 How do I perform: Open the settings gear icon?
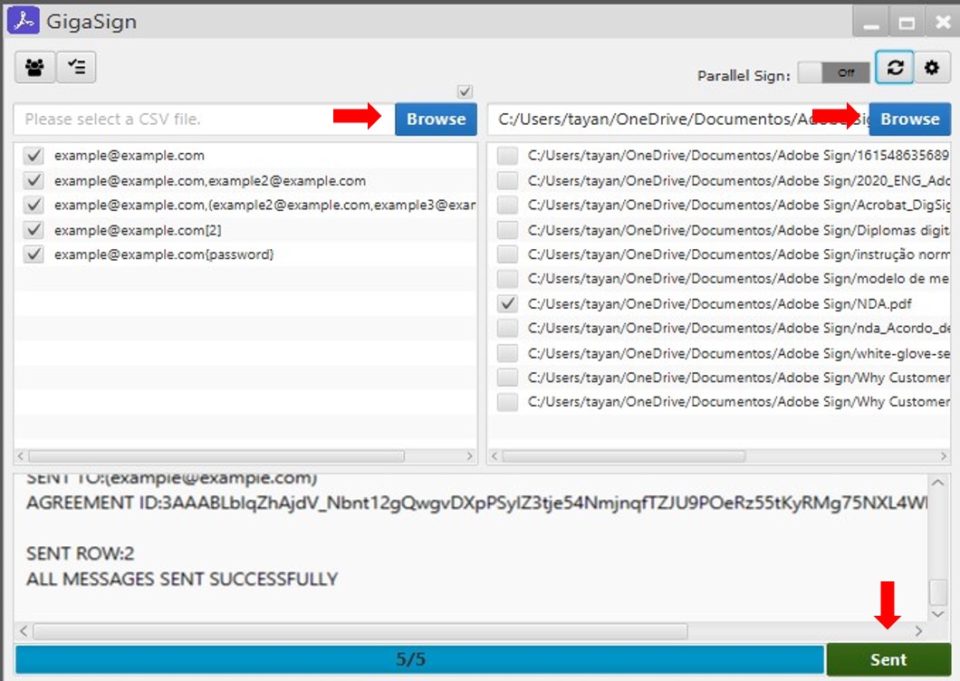932,67
